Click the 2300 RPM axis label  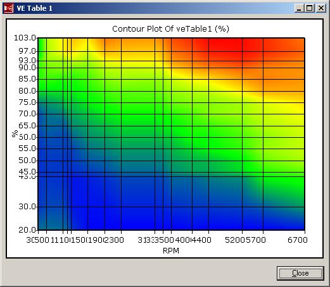[114, 240]
